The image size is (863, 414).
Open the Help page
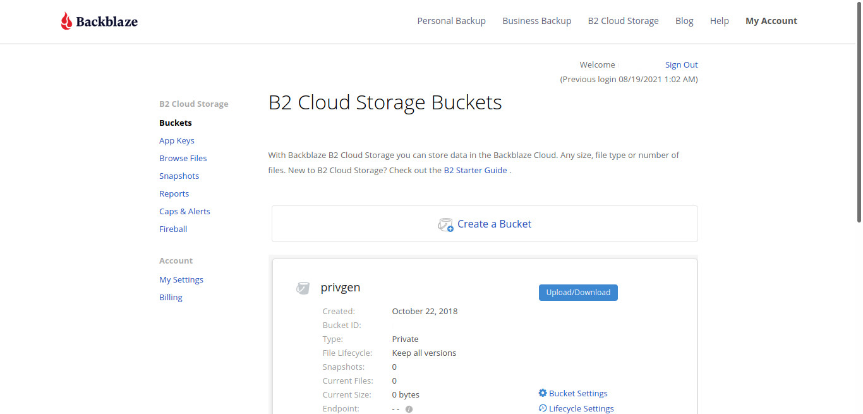pyautogui.click(x=720, y=21)
